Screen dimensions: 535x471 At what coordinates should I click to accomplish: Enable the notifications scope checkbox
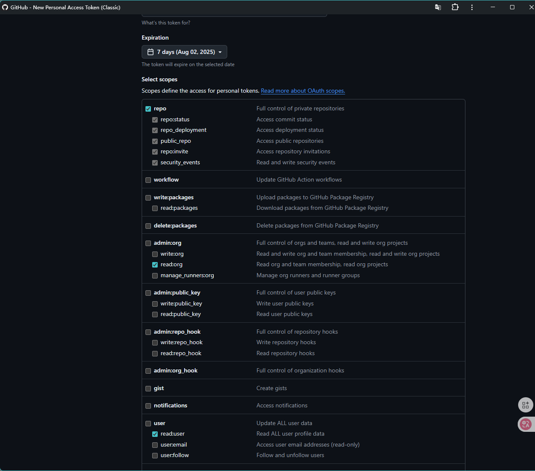(x=148, y=406)
